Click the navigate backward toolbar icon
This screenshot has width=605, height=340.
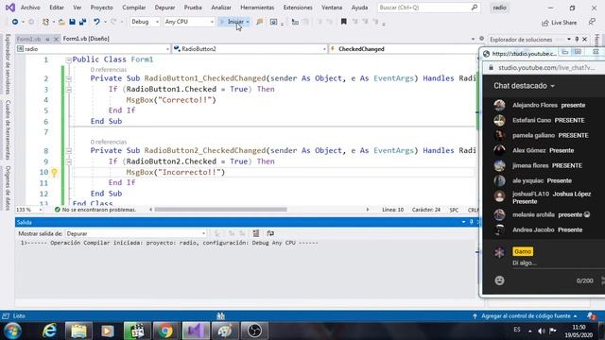tap(15, 22)
